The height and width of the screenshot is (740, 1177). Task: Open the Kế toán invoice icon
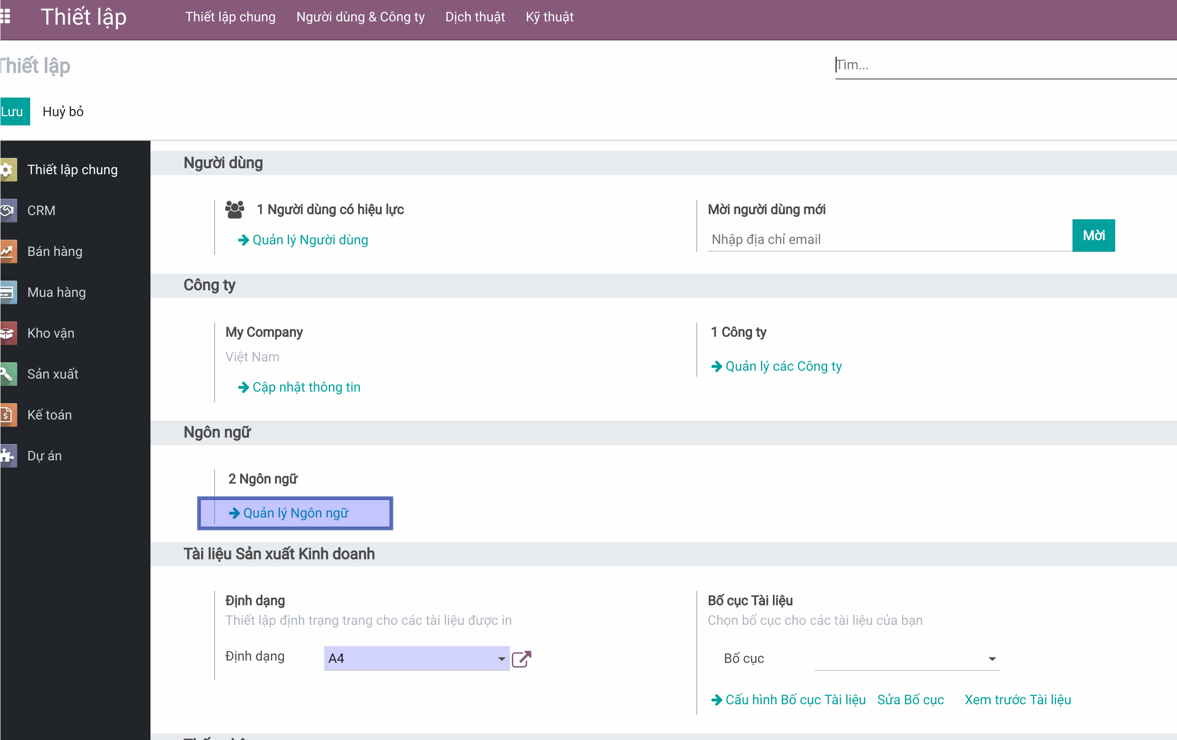click(x=8, y=415)
